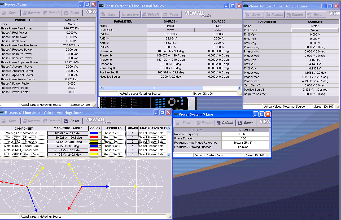
Task: Select Phasor Set 2 for Phasor Vab
Action: pyautogui.click(x=114, y=146)
